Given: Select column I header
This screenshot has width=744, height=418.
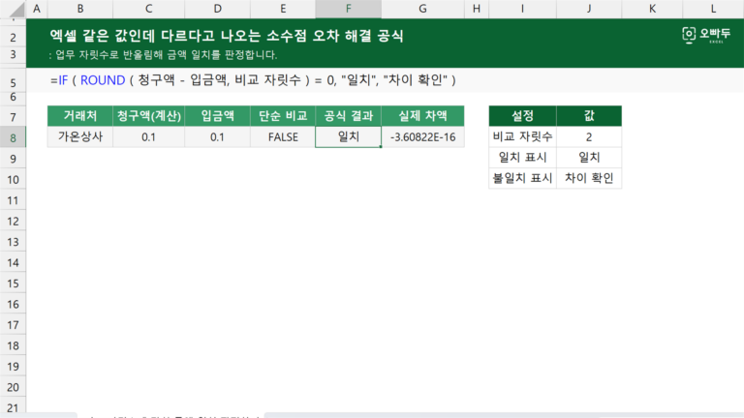Looking at the screenshot, I should (522, 9).
